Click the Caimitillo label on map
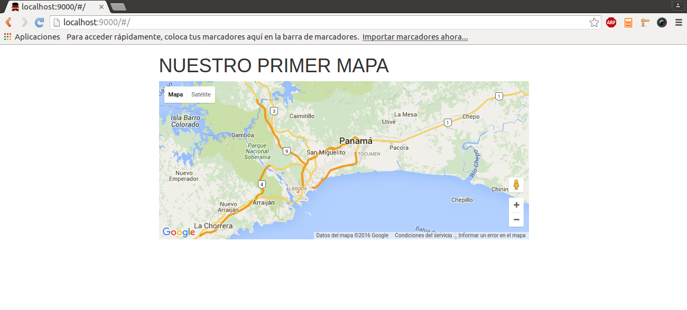This screenshot has width=687, height=310. pyautogui.click(x=302, y=116)
